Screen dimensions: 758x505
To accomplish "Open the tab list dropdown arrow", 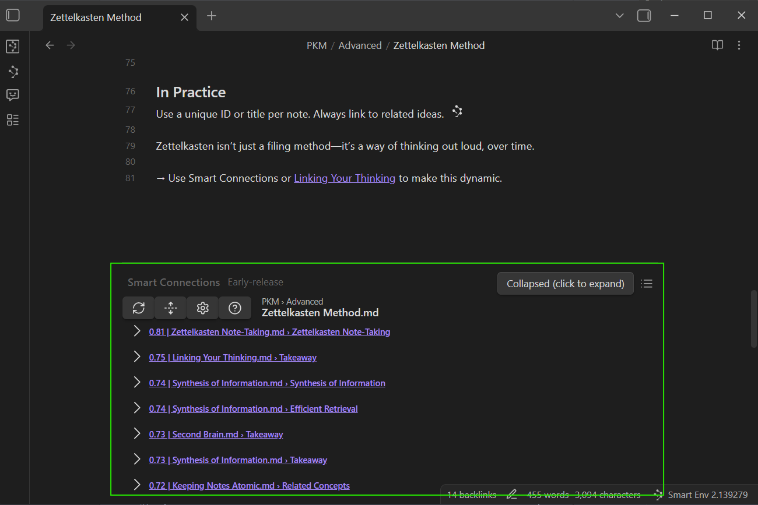I will coord(620,16).
